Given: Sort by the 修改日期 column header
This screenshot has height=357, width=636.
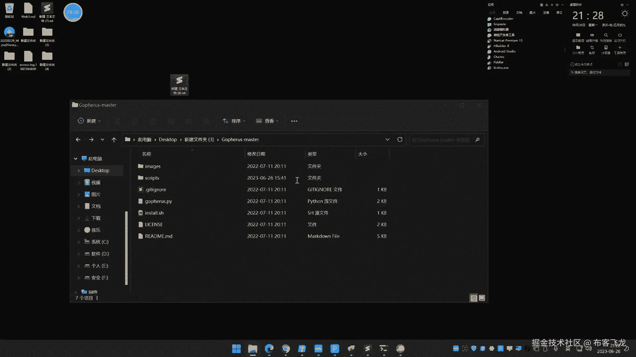Looking at the screenshot, I should pos(256,154).
